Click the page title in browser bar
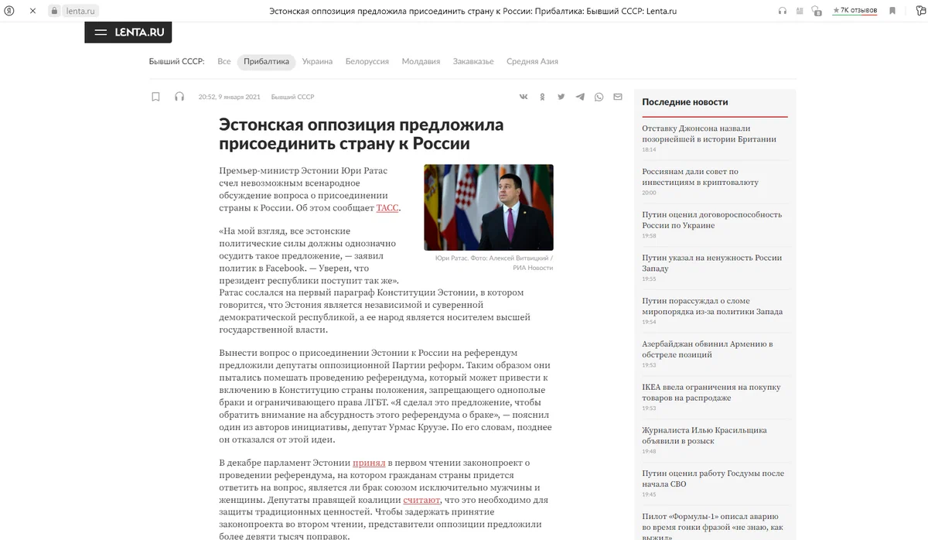Viewport: 928px width, 540px height. pyautogui.click(x=473, y=11)
